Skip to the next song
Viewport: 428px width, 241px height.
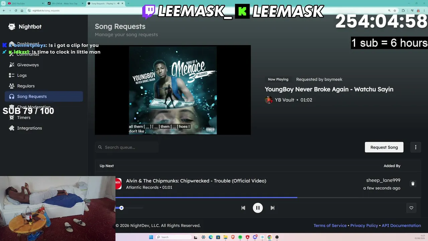click(x=273, y=208)
